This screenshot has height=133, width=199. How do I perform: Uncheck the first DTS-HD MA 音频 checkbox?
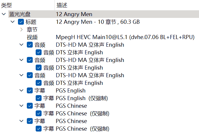click(x=30, y=45)
